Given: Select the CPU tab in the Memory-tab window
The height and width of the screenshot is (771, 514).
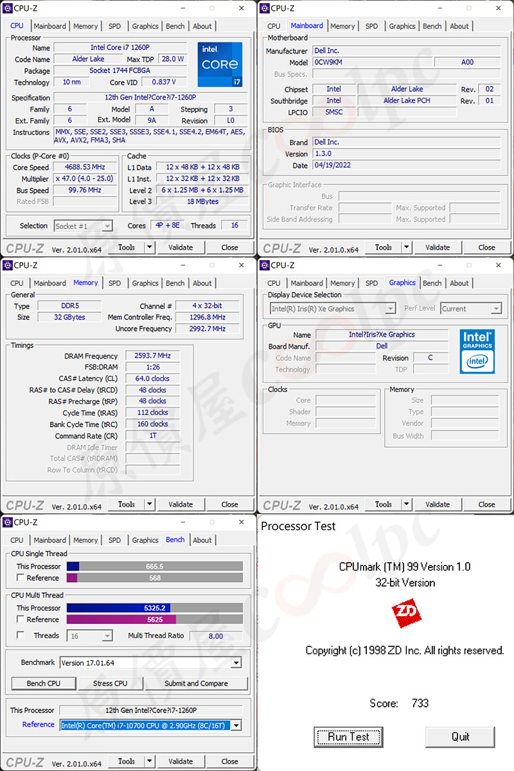Looking at the screenshot, I should tap(17, 283).
